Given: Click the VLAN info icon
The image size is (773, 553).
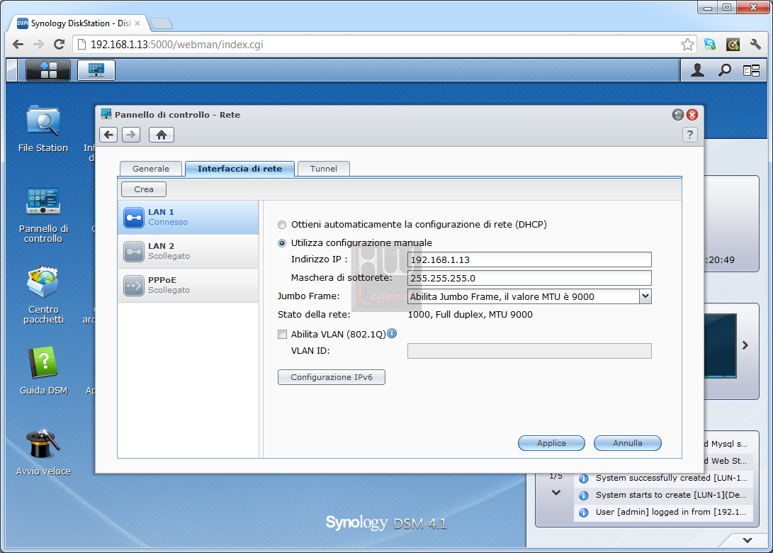Looking at the screenshot, I should 392,333.
